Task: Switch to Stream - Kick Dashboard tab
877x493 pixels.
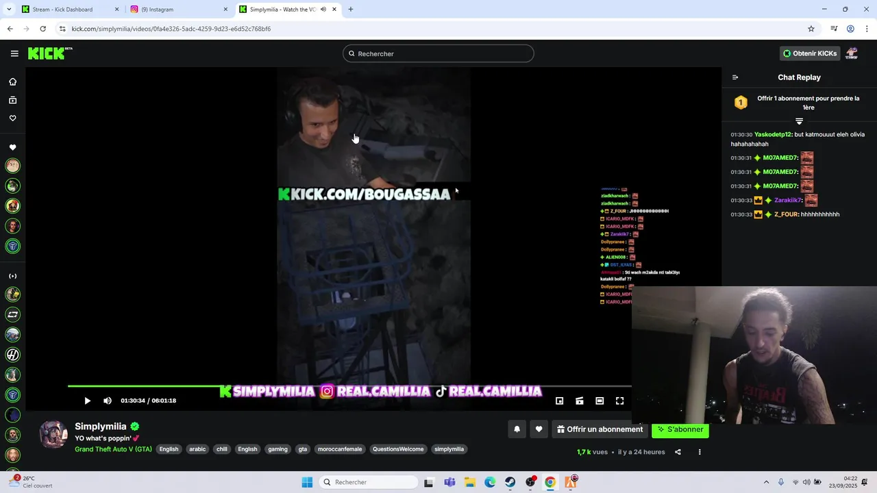Action: 71,10
